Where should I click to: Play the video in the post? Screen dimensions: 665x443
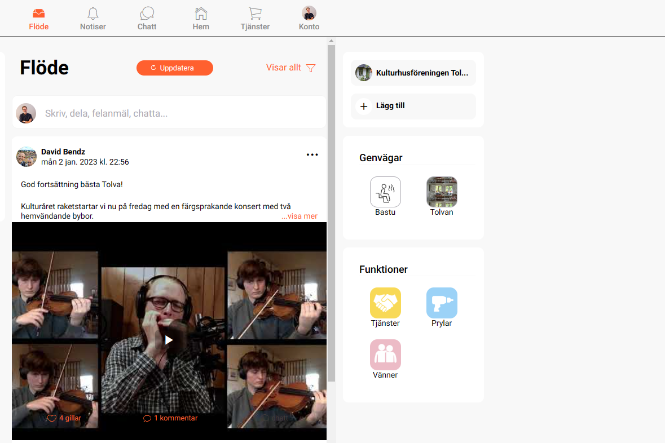[169, 340]
